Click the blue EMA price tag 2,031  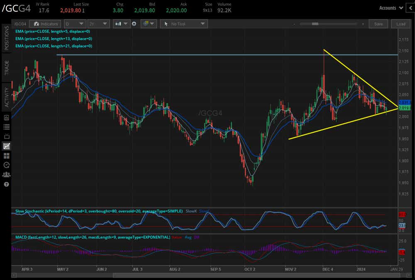(x=405, y=102)
